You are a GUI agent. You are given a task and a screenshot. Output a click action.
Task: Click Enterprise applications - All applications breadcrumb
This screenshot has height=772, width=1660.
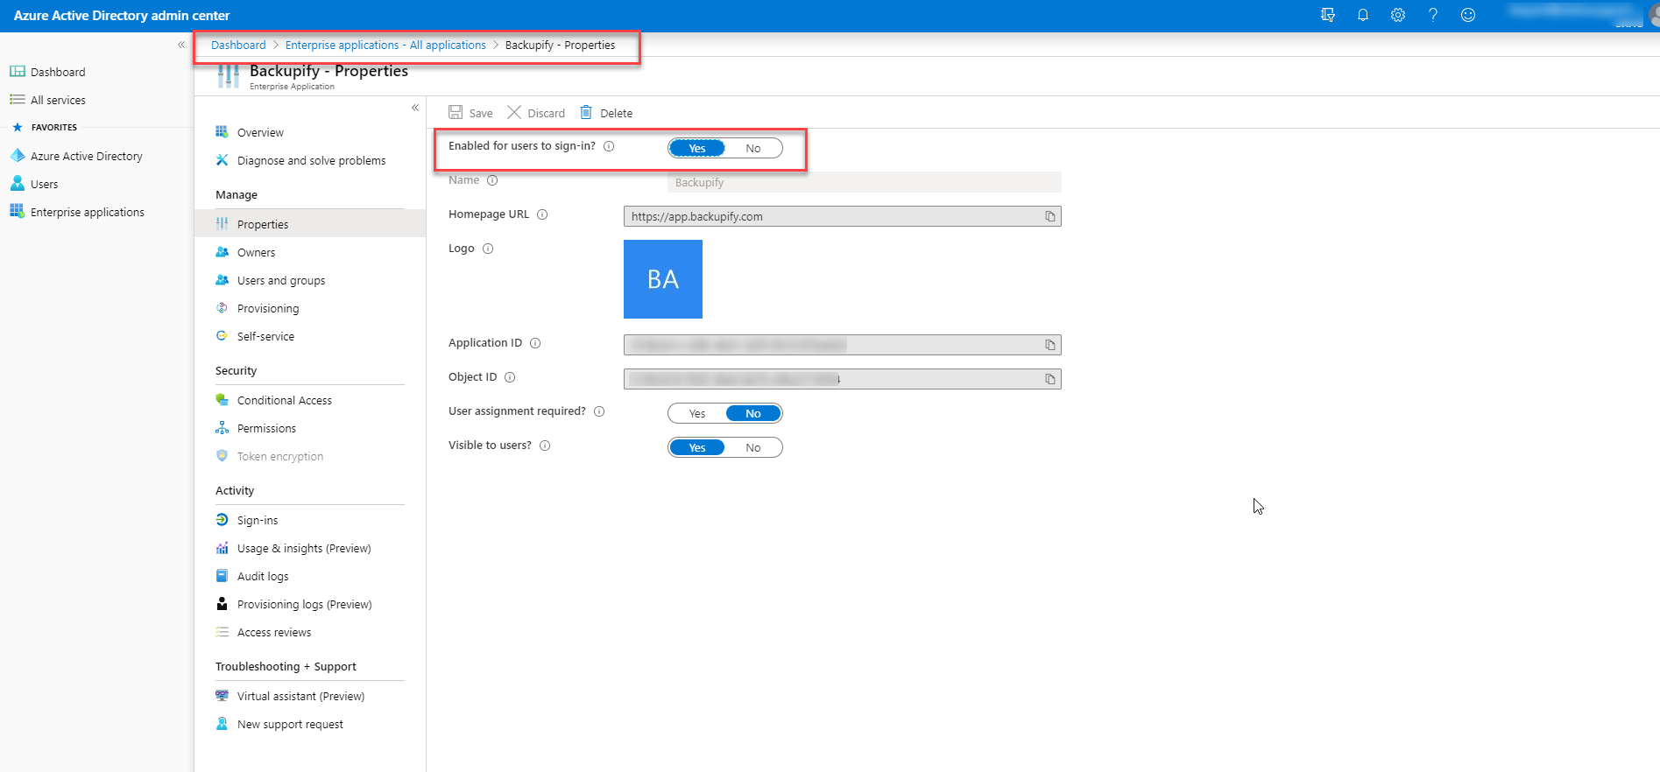pyautogui.click(x=385, y=45)
